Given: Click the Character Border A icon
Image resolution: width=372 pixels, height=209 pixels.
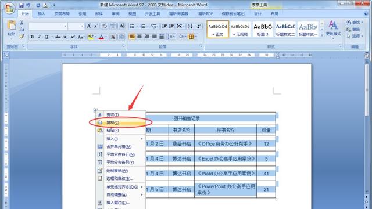Looking at the screenshot, I should [x=121, y=26].
